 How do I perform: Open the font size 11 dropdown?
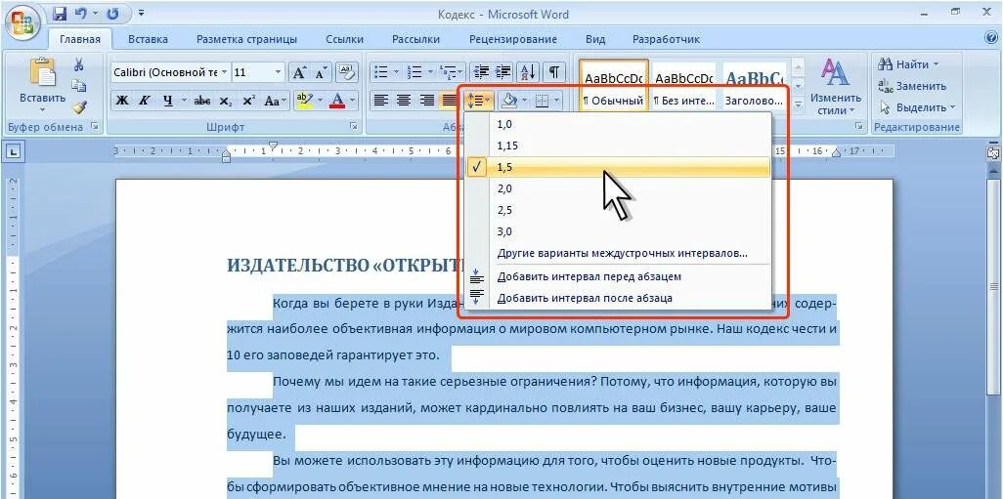coord(279,72)
